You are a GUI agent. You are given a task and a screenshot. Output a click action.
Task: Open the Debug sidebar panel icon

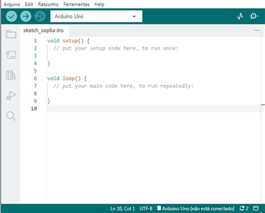tap(11, 96)
